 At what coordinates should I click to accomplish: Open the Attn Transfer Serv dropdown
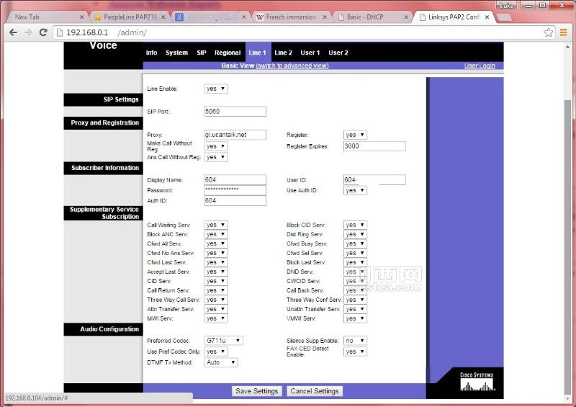coord(215,309)
